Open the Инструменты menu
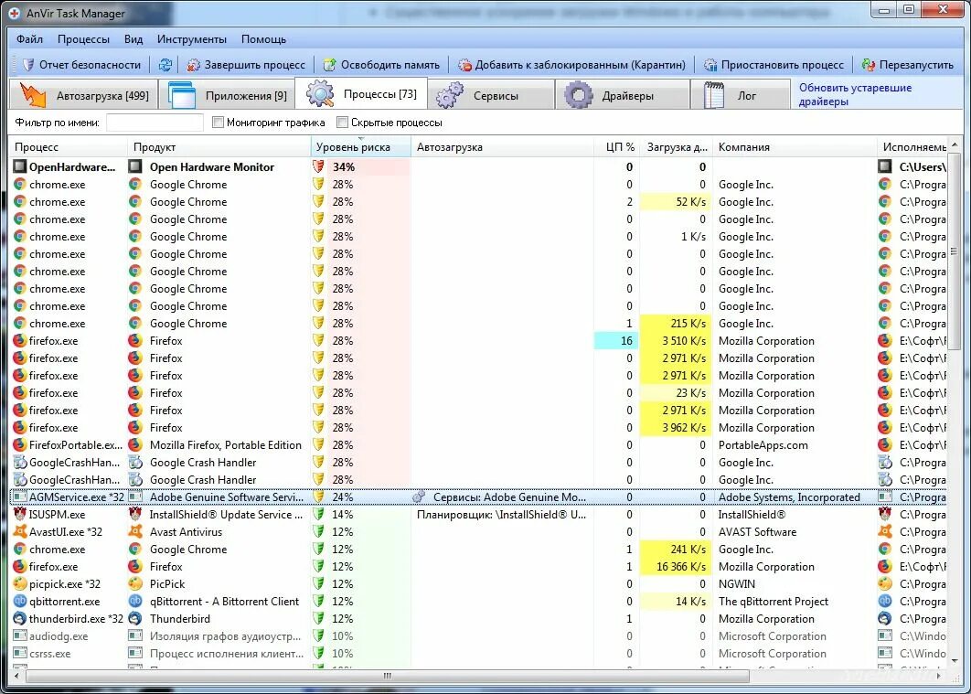The image size is (971, 694). coord(191,39)
